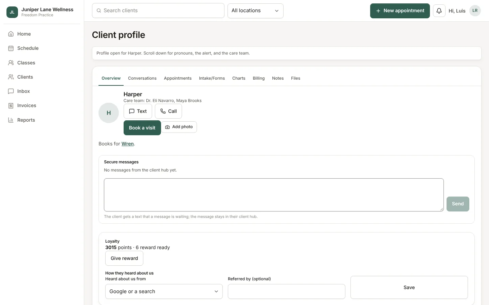The image size is (489, 305).
Task: Save the referral source
Action: pyautogui.click(x=409, y=287)
